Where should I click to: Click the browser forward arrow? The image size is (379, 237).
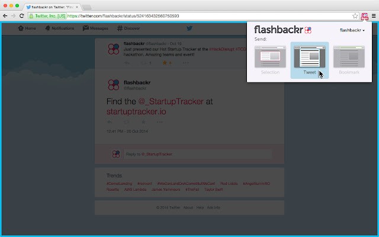(13, 16)
